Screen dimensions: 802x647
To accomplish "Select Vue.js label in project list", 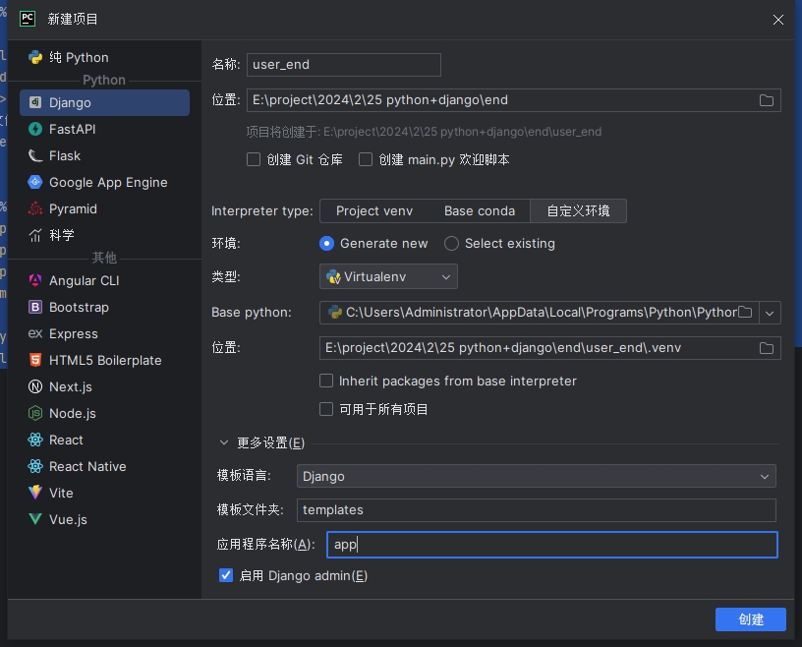I will coord(68,519).
